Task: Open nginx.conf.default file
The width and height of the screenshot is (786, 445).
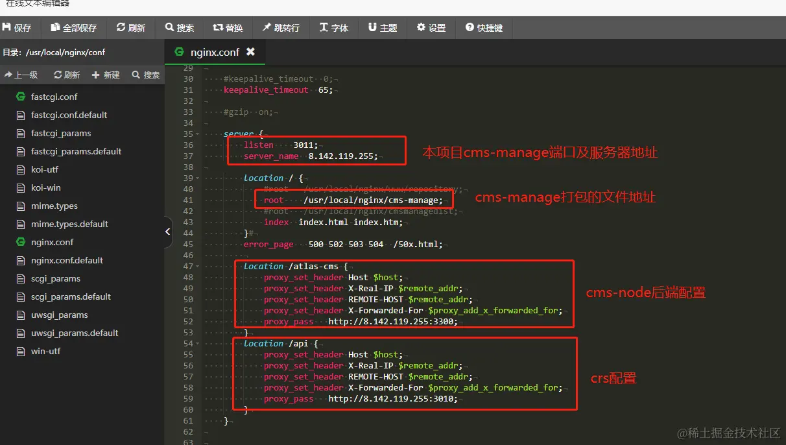Action: 67,260
